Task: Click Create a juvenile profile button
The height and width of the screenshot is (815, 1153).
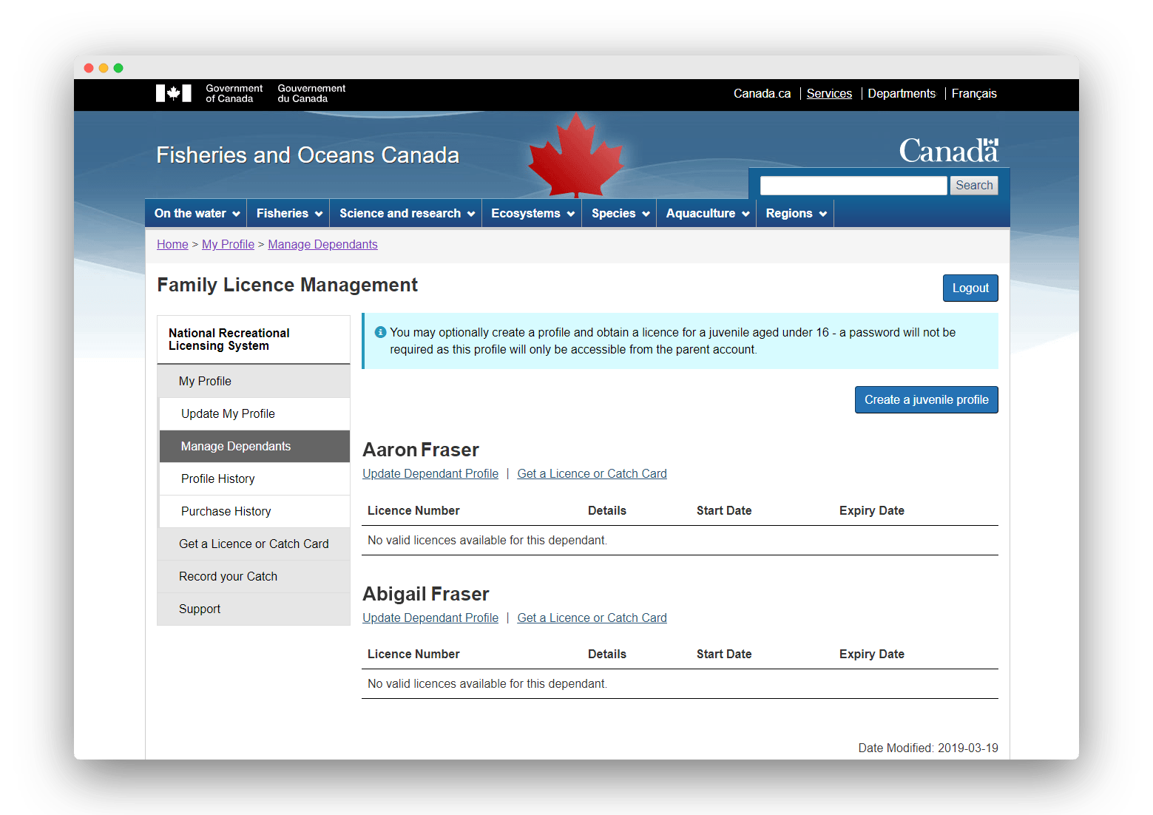Action: 927,400
